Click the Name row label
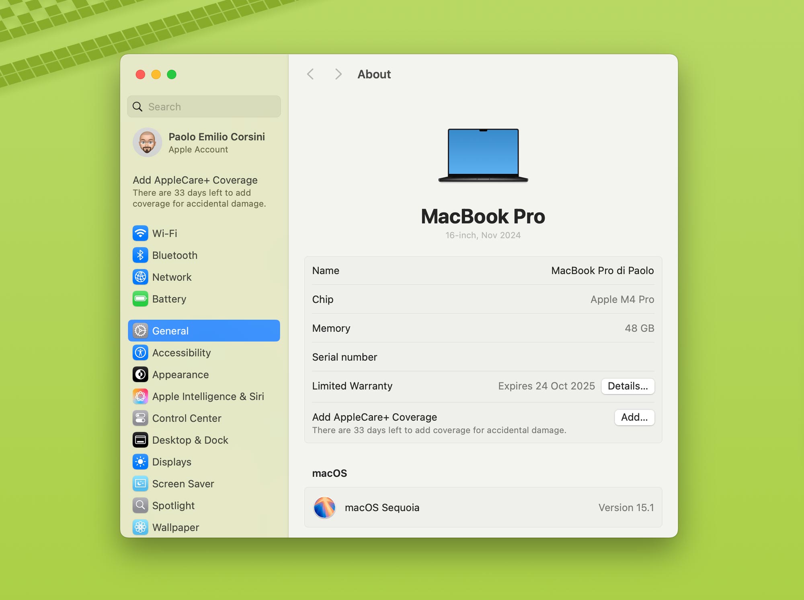The height and width of the screenshot is (600, 804). pos(326,270)
